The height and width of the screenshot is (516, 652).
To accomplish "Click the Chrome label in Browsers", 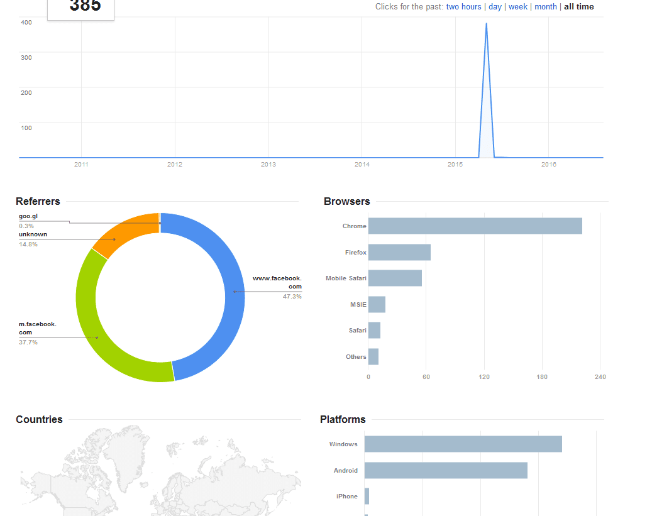I will 354,226.
